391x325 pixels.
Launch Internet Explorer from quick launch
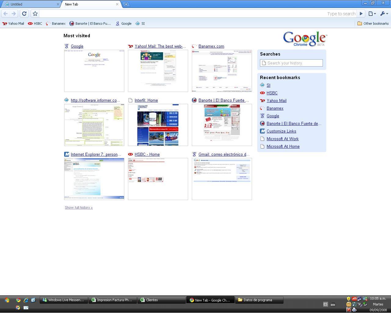click(x=26, y=300)
